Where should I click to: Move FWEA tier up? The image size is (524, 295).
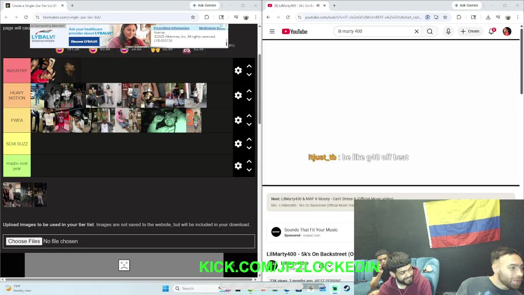point(249,116)
